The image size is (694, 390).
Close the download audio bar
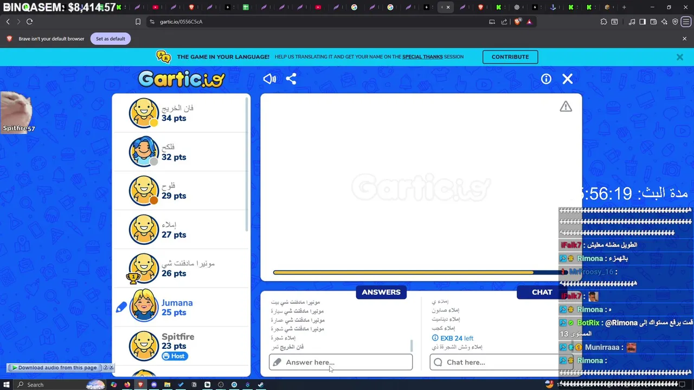pos(112,367)
